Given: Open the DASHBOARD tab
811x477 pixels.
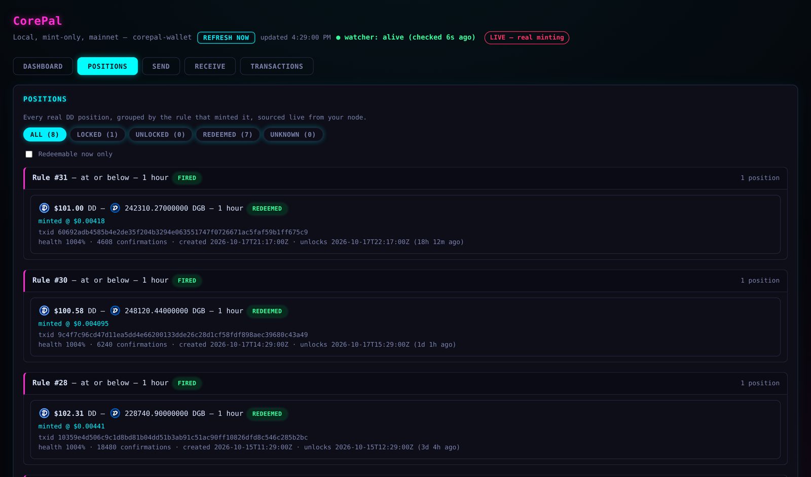Looking at the screenshot, I should pos(43,66).
